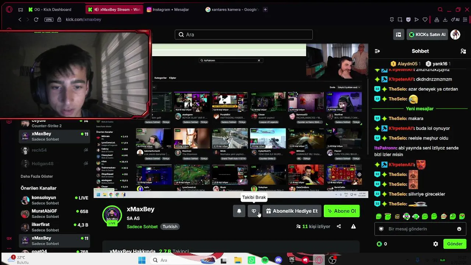
Task: Take a snapshot with the toolbar capture icon
Action: [x=400, y=20]
